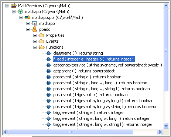
Task: Click the vertical scrollbar down arrow
Action: [166, 126]
